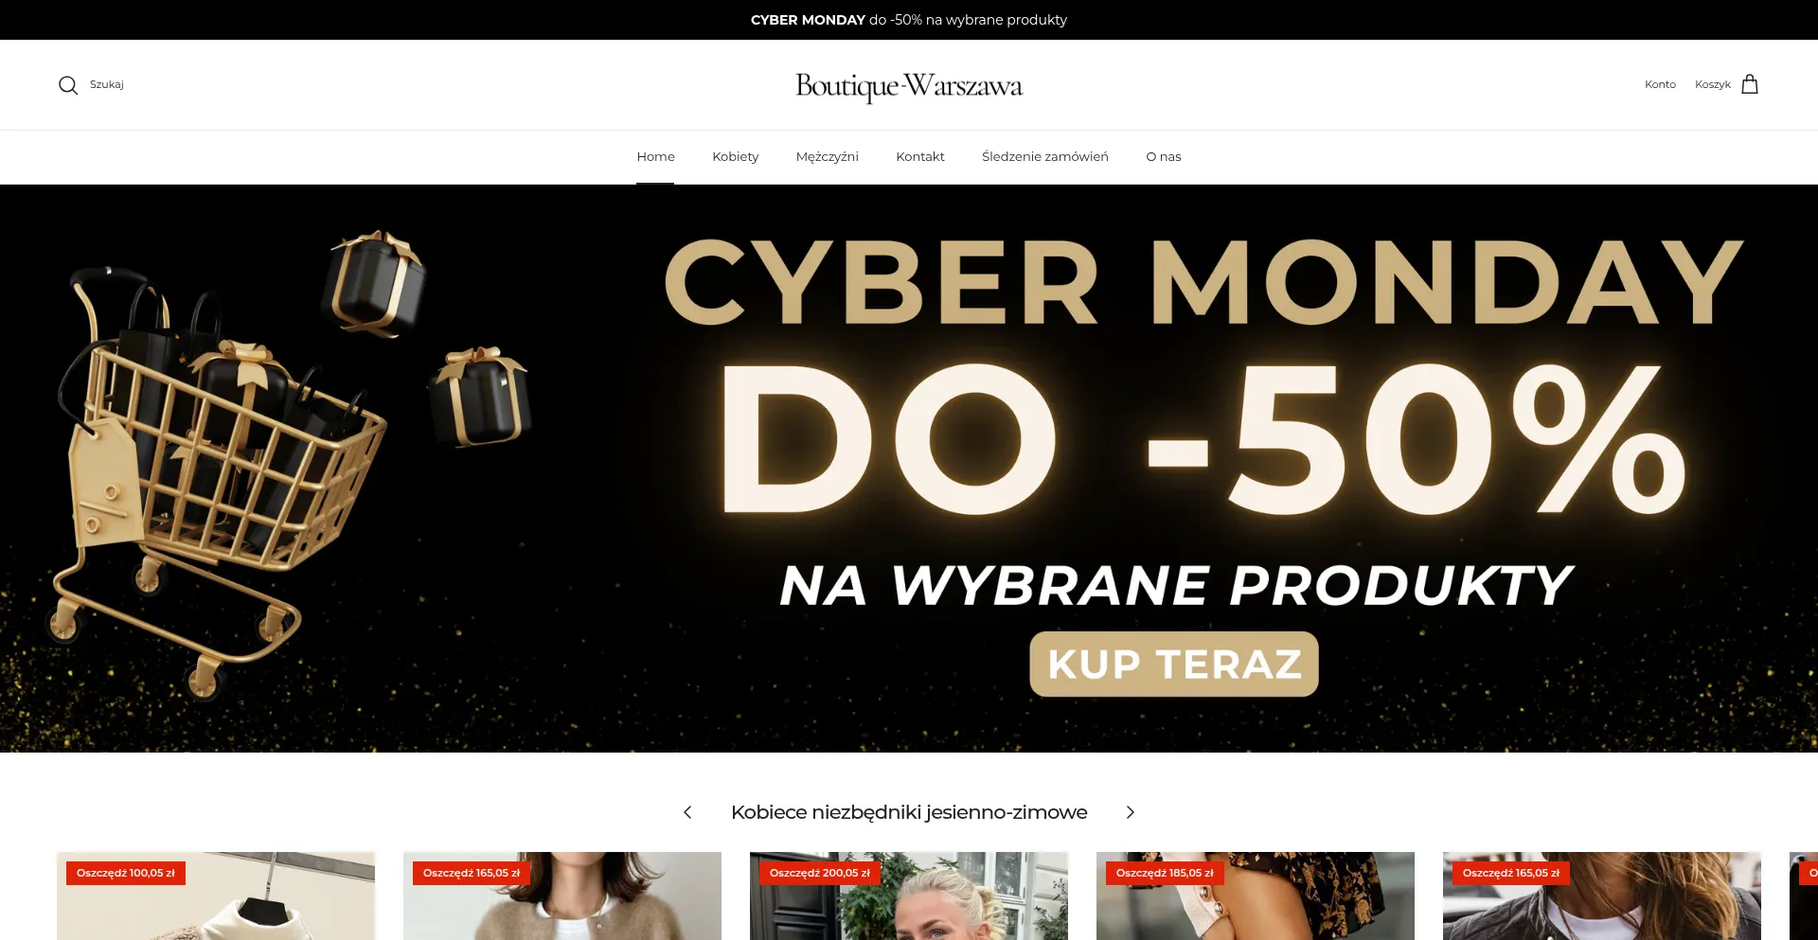Visit the O nas page
Image resolution: width=1818 pixels, height=940 pixels.
(1163, 156)
